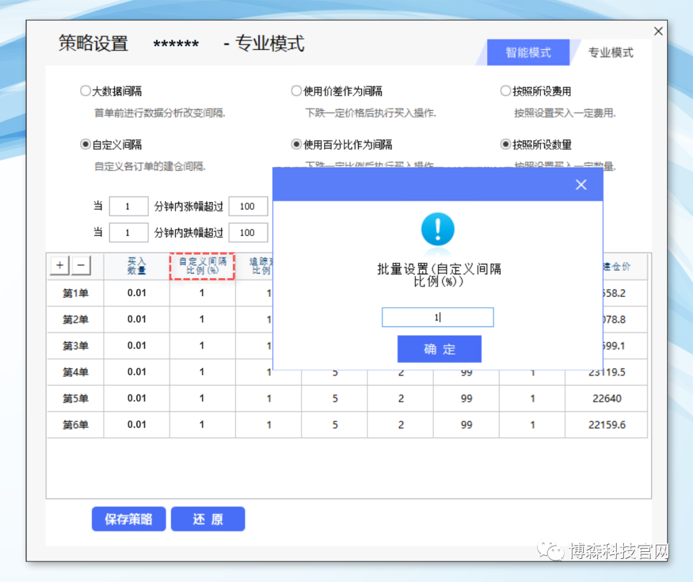Select the 按照所设数量 radio option

(506, 144)
